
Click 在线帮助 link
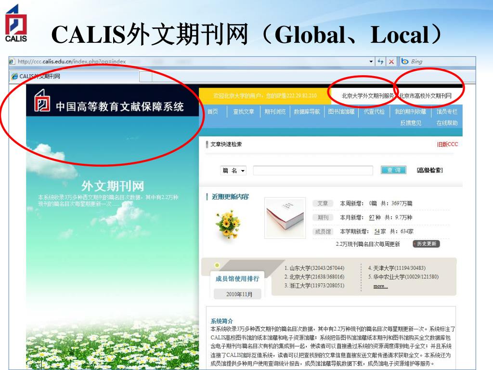tap(447, 123)
